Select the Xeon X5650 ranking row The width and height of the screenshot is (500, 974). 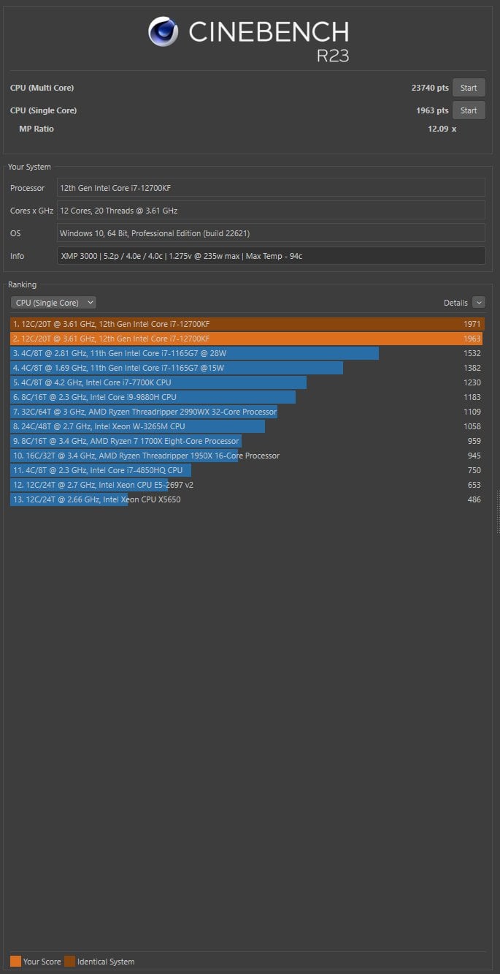pos(247,499)
